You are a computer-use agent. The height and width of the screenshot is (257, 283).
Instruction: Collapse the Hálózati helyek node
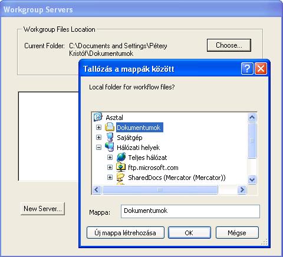(98, 148)
